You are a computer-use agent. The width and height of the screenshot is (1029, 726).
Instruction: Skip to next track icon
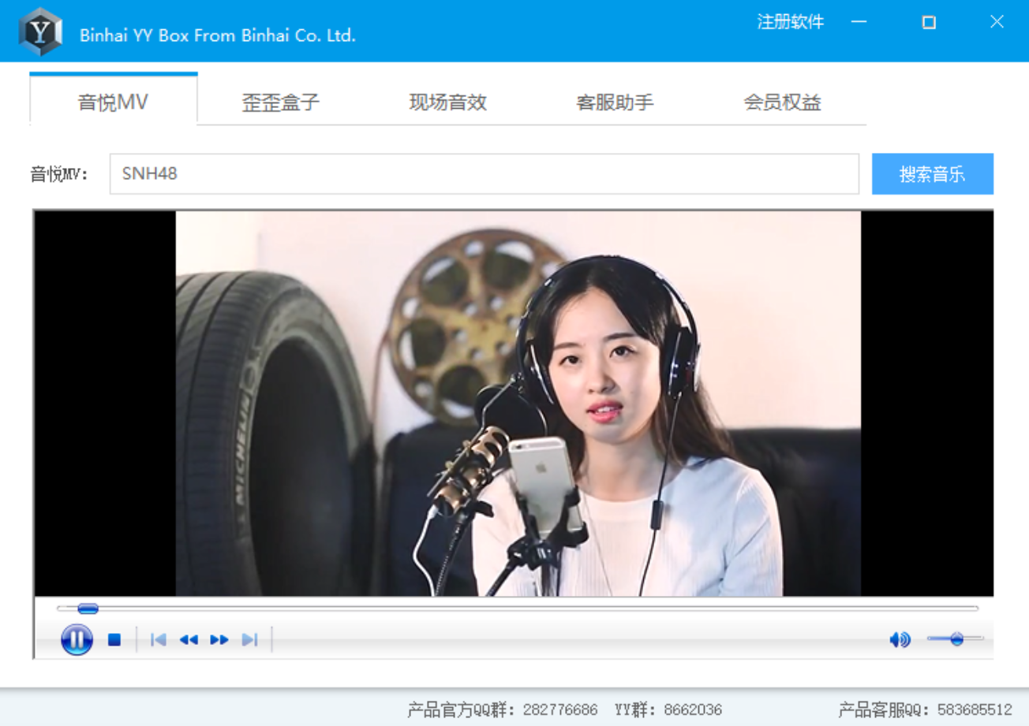(x=249, y=640)
